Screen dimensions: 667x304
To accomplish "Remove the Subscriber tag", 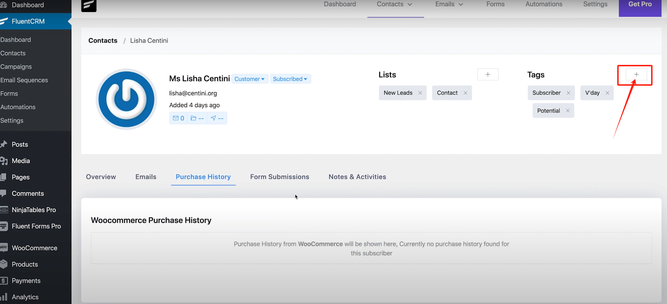I will 568,93.
